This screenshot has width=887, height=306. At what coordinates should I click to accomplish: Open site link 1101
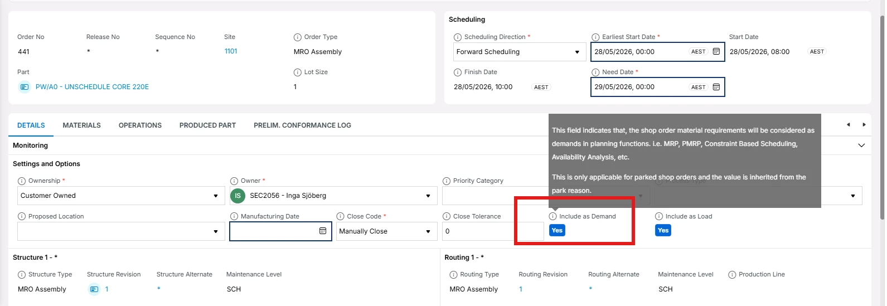231,51
